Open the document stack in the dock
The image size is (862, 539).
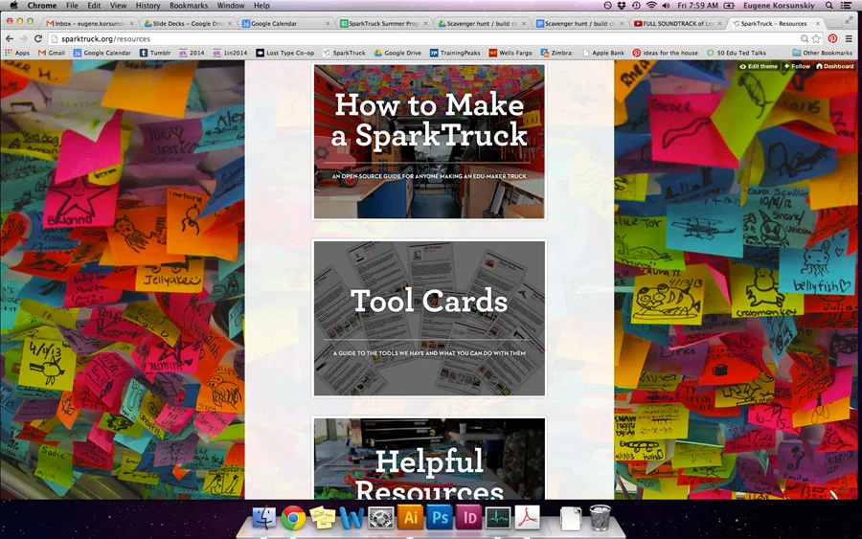click(x=571, y=519)
